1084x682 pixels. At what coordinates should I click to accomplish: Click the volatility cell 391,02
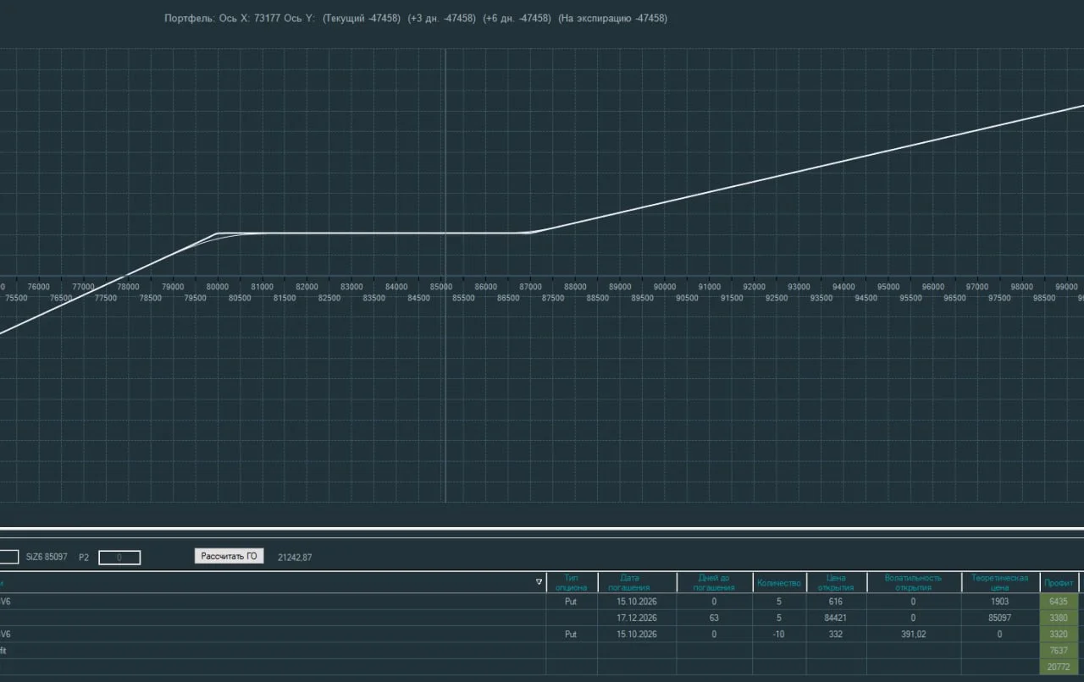[x=913, y=634]
